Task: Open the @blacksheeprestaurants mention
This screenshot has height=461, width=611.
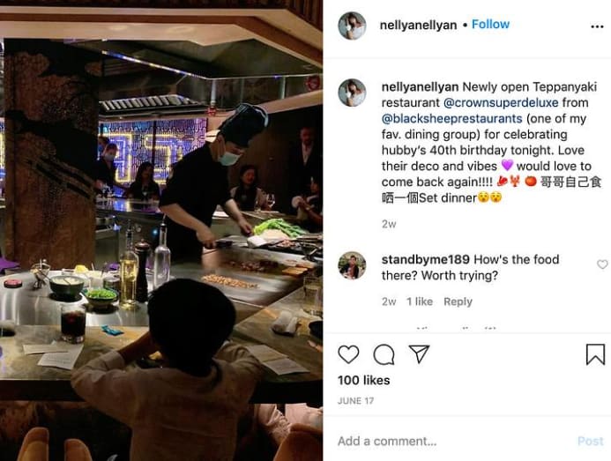Action: (451, 118)
